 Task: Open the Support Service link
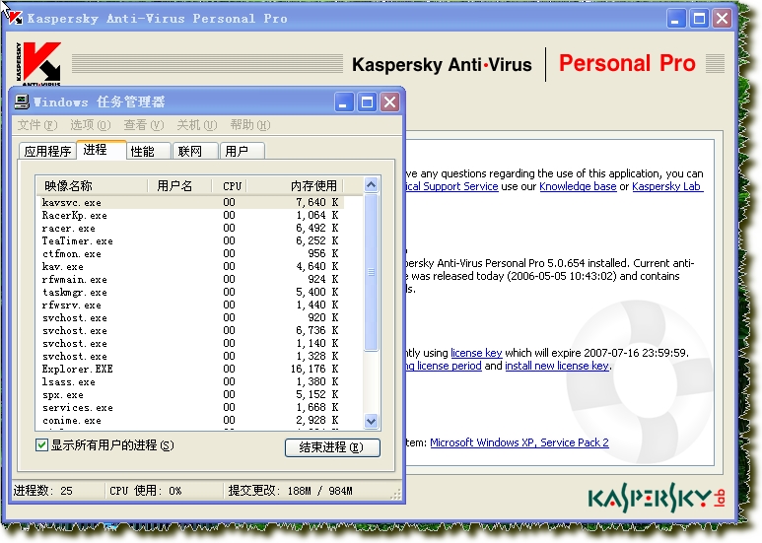point(451,186)
